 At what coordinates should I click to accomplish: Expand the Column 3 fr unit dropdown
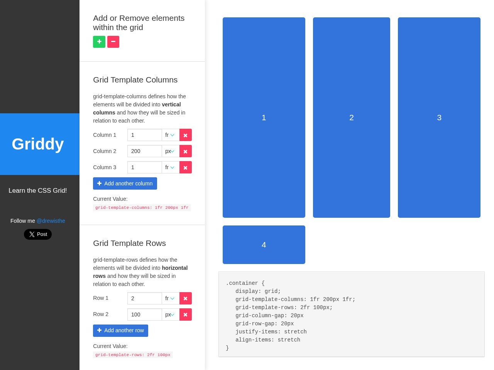[171, 167]
